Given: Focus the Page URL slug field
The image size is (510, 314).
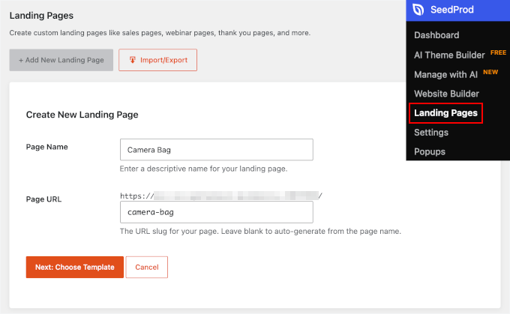Looking at the screenshot, I should pyautogui.click(x=217, y=212).
